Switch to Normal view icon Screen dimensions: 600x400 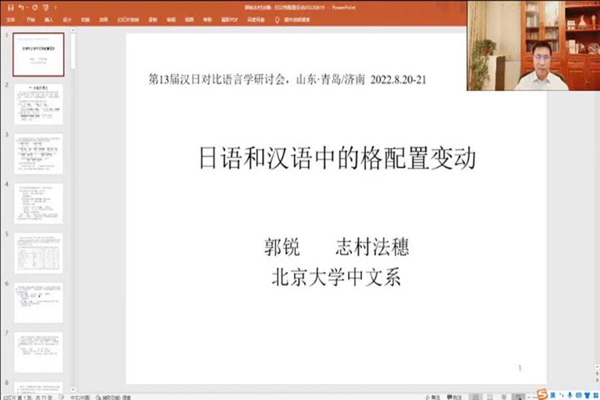coord(475,397)
